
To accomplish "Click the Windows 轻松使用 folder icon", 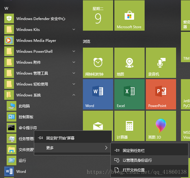I will tap(9, 84).
